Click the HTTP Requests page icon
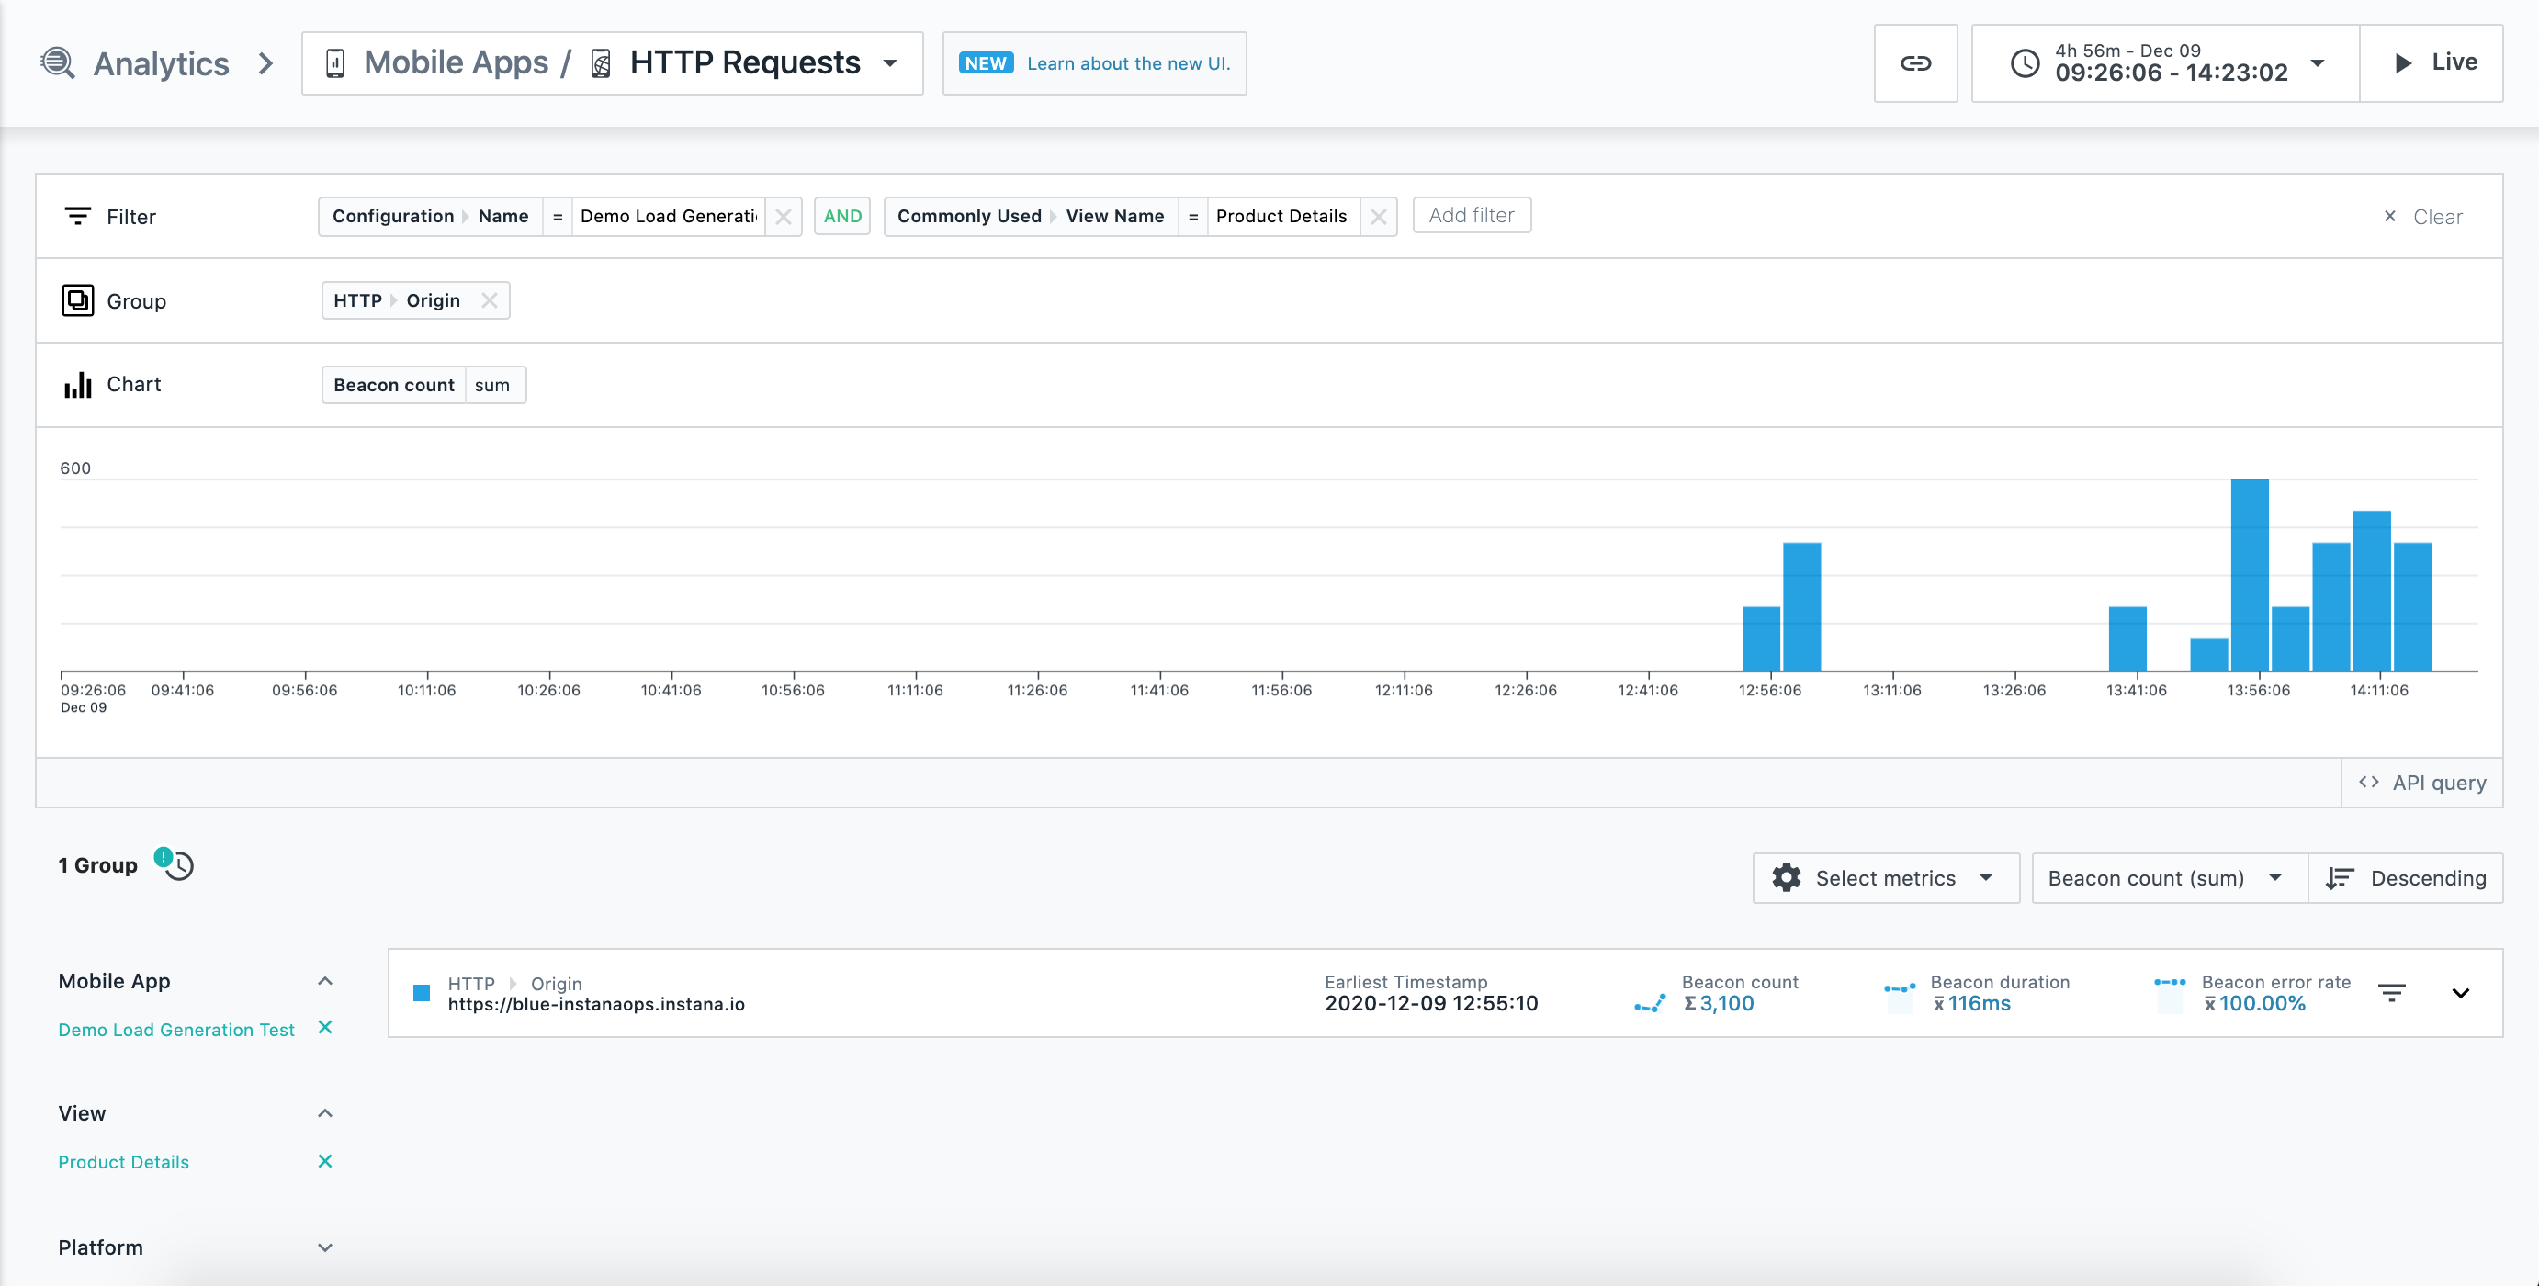 600,63
